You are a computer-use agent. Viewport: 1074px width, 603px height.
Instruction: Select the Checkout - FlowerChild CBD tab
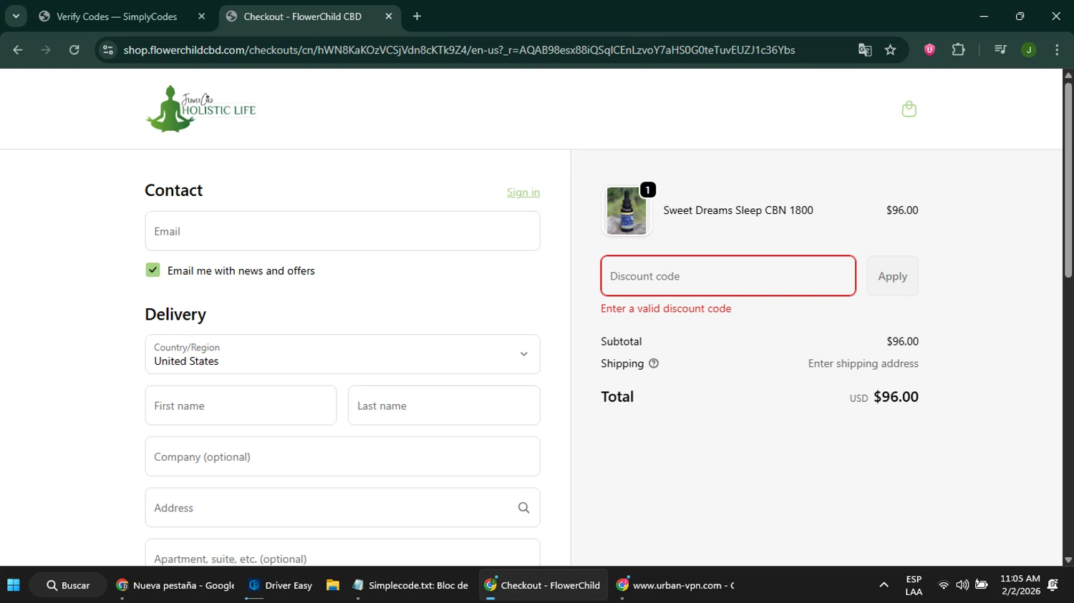click(302, 16)
